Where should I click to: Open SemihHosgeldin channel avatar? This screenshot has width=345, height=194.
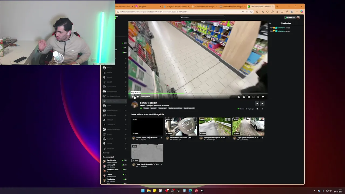135,105
